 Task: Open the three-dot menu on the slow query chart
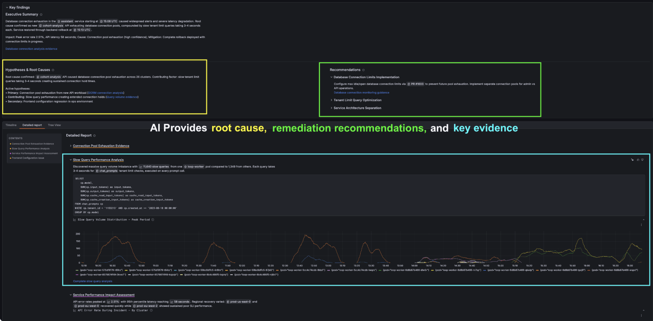pos(641,225)
